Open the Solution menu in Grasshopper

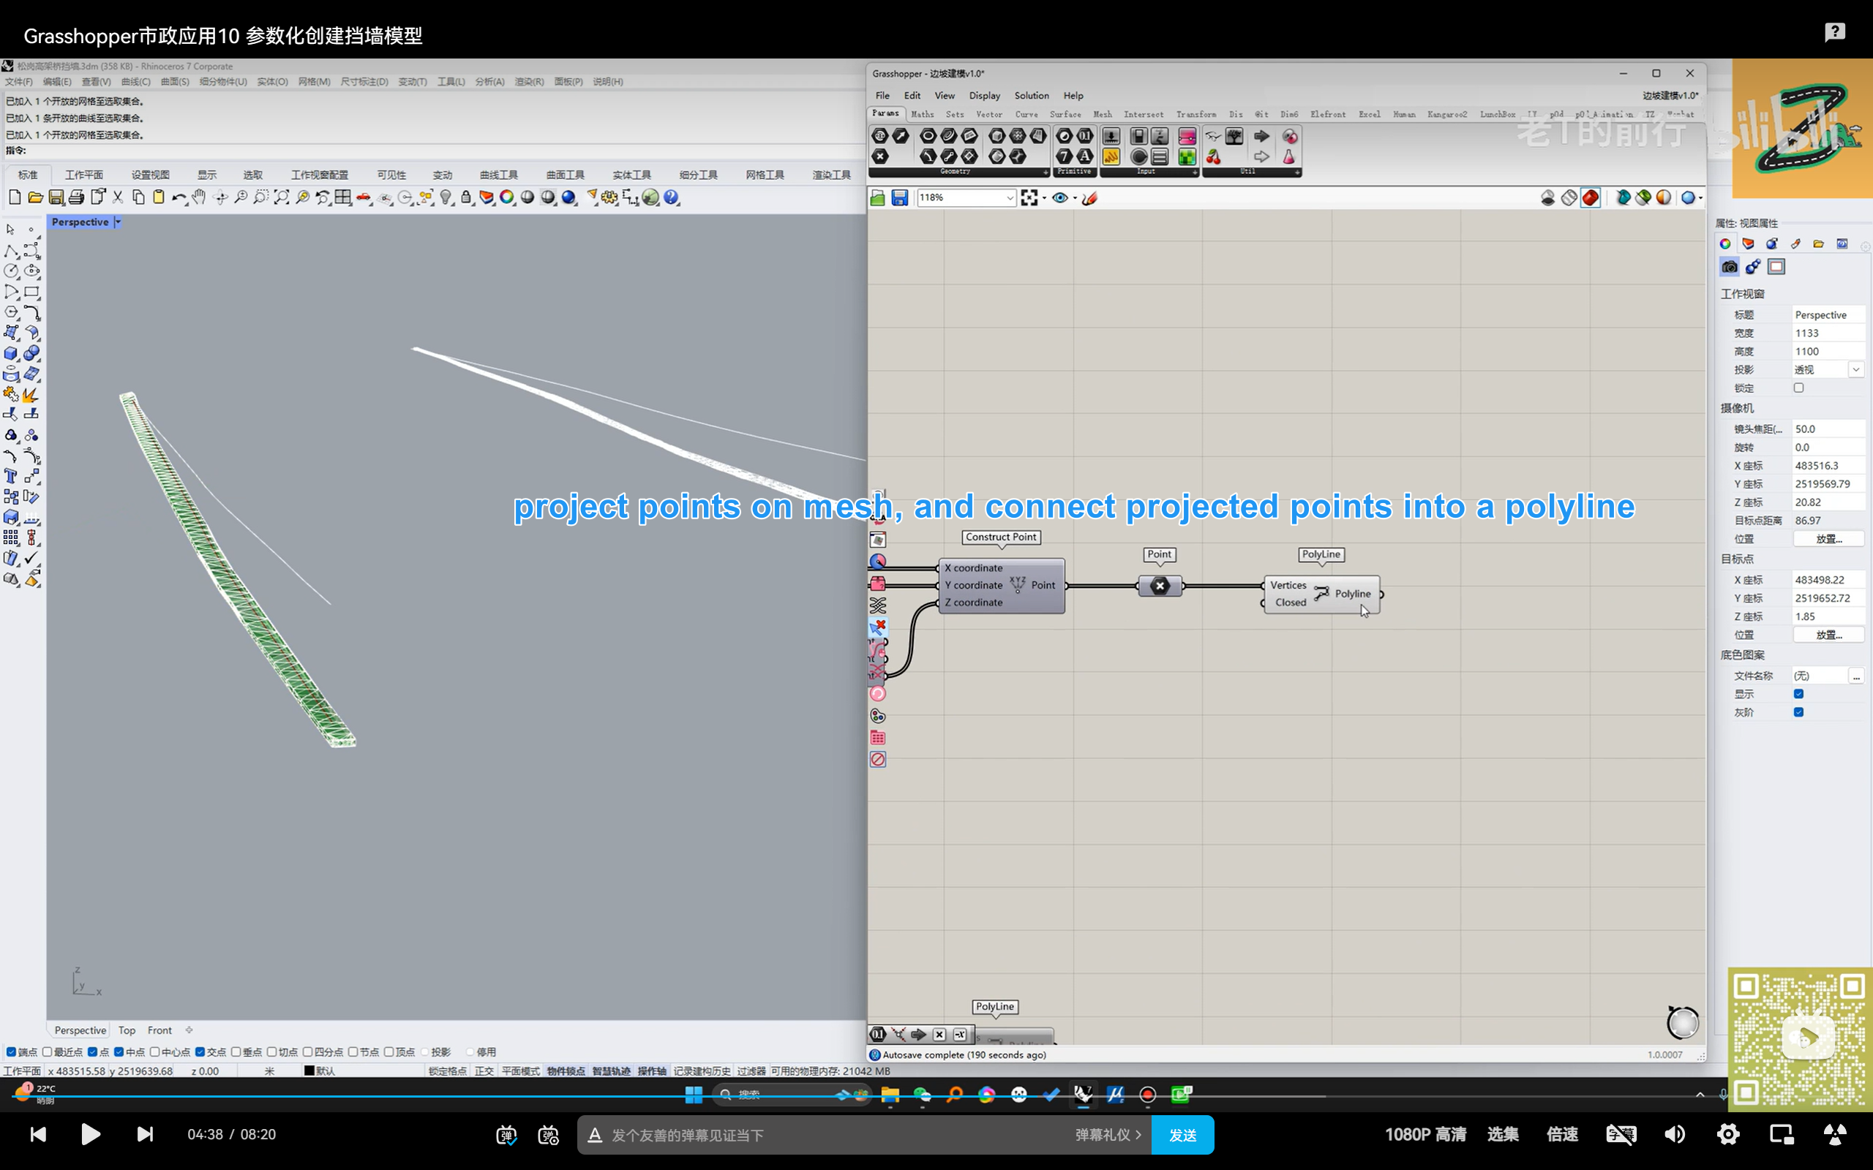(x=1031, y=95)
